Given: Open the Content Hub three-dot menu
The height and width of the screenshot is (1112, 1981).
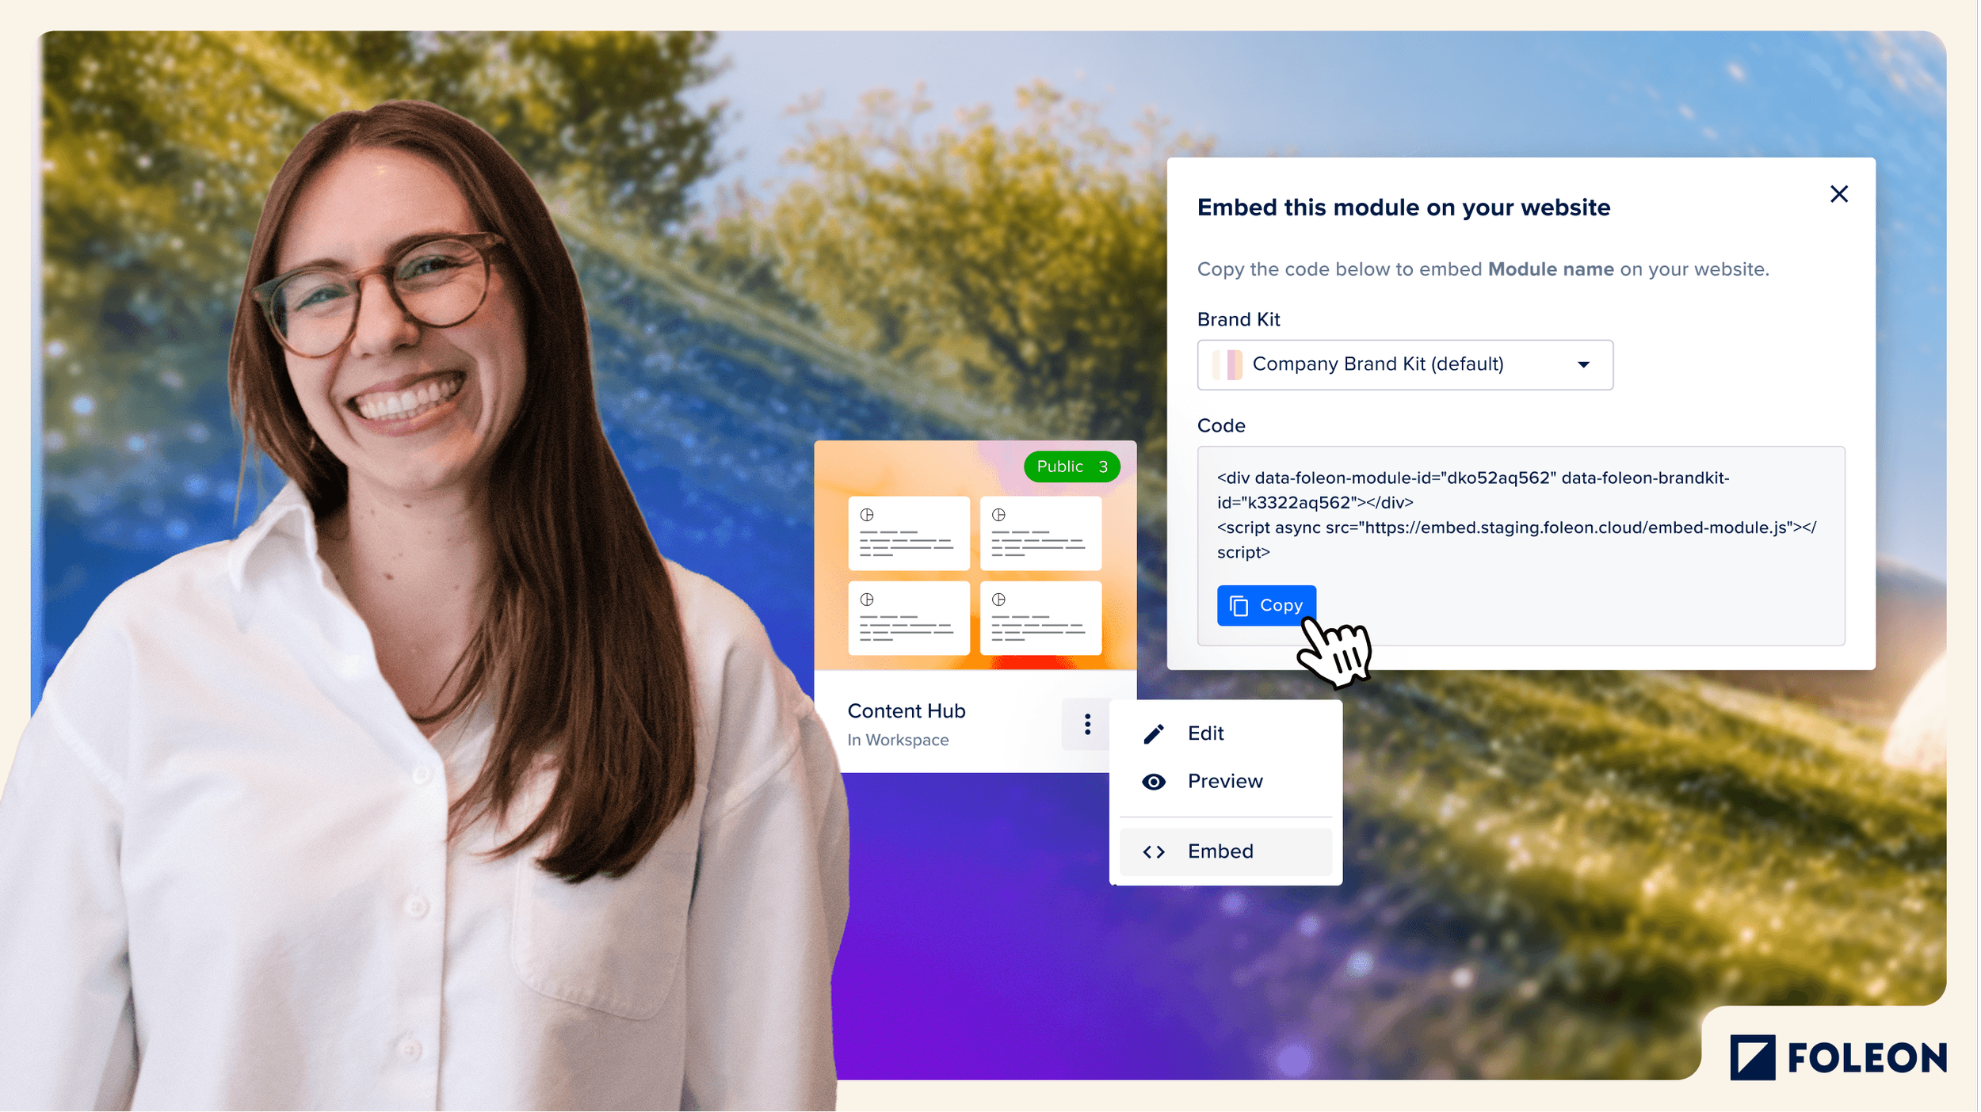Looking at the screenshot, I should click(x=1089, y=725).
